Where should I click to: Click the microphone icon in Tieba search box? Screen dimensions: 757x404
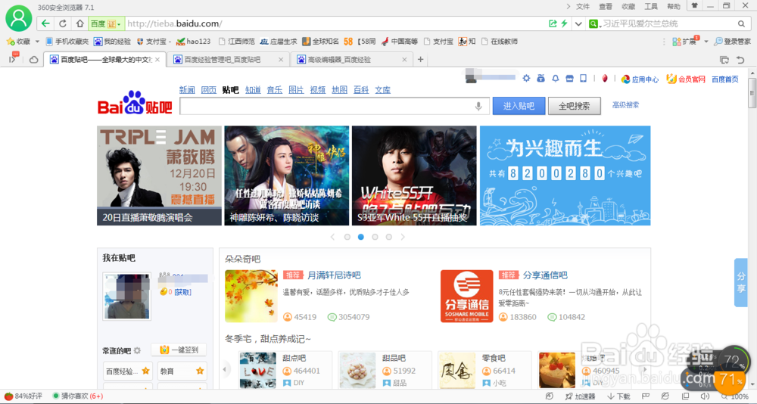click(x=478, y=106)
